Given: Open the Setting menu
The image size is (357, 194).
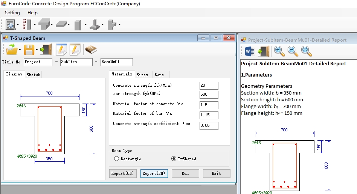Looking at the screenshot, I should tap(12, 13).
